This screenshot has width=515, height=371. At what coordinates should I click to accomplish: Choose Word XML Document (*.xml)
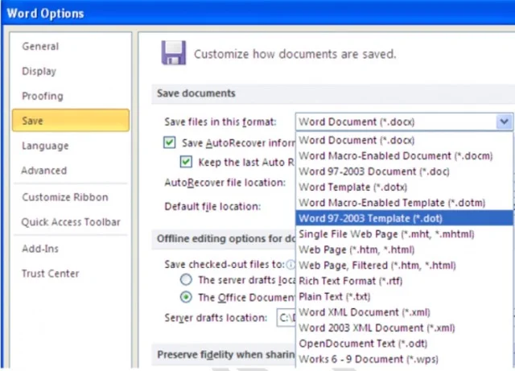pyautogui.click(x=404, y=312)
